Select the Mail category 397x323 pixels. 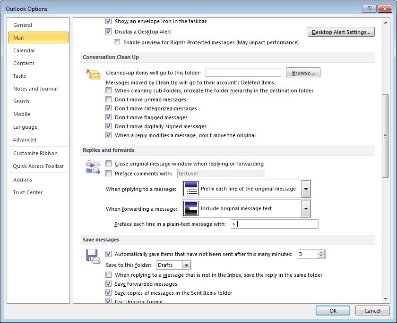pos(38,38)
